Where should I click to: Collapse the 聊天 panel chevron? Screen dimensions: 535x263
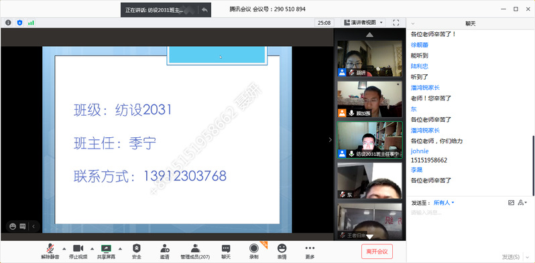(x=413, y=24)
